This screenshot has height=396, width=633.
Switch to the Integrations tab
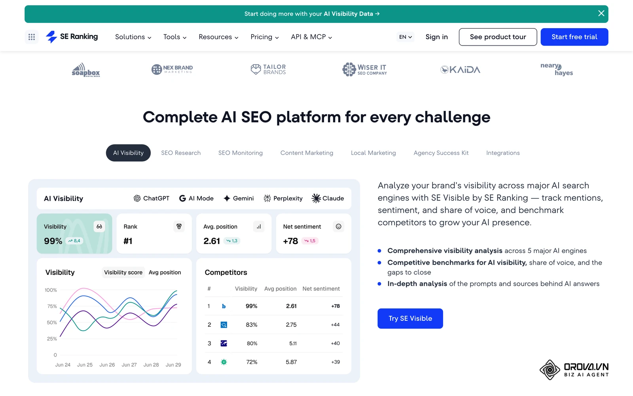[503, 153]
